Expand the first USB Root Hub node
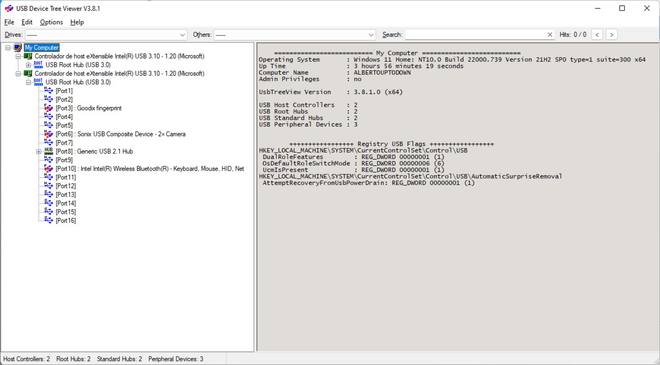Image resolution: width=660 pixels, height=365 pixels. point(28,65)
